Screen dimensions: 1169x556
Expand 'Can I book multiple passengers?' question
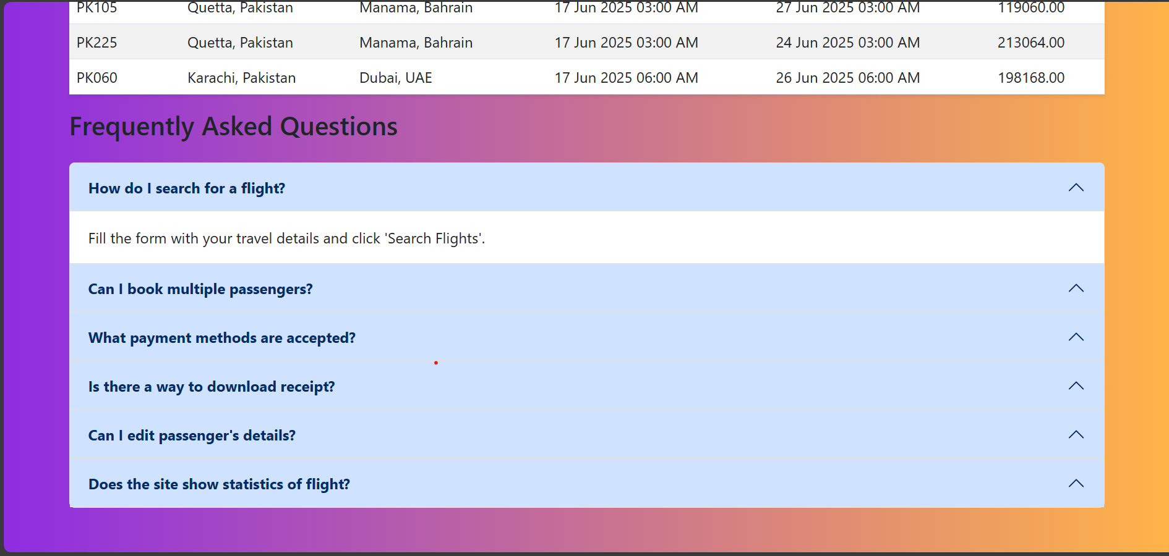(586, 289)
